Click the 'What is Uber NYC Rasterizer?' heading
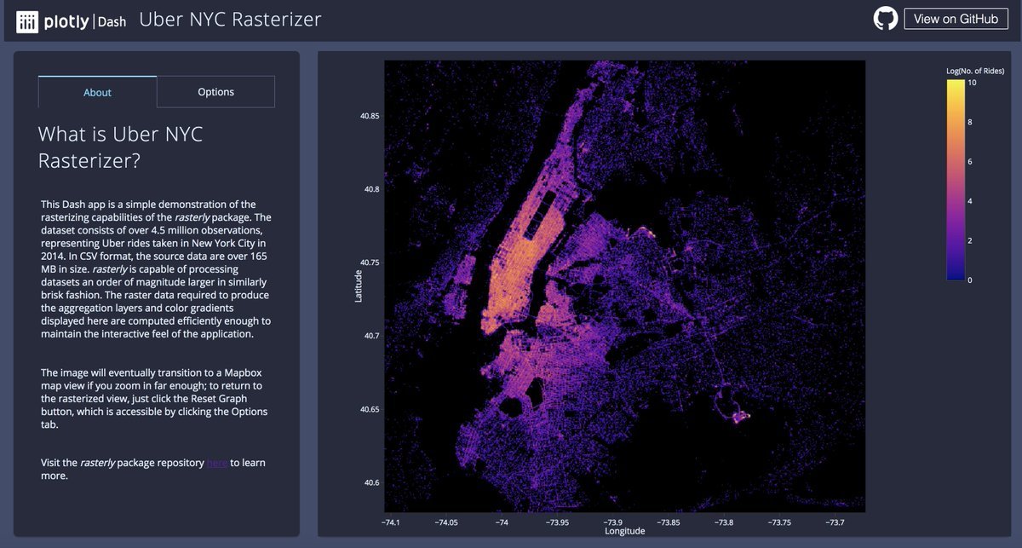This screenshot has height=548, width=1022. [120, 147]
